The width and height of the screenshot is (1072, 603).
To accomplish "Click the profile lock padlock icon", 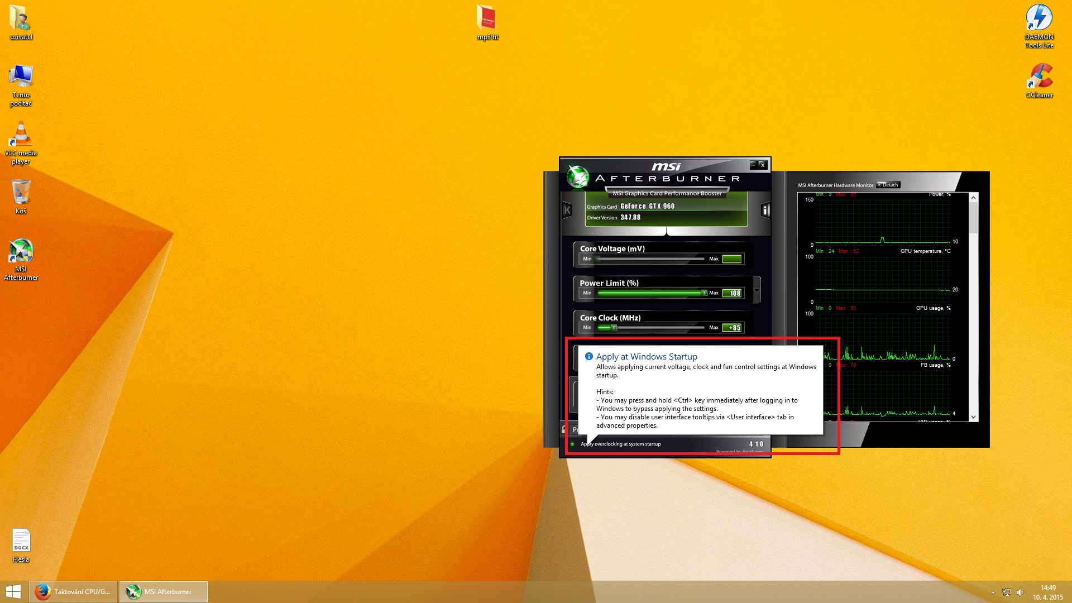I will (x=563, y=429).
